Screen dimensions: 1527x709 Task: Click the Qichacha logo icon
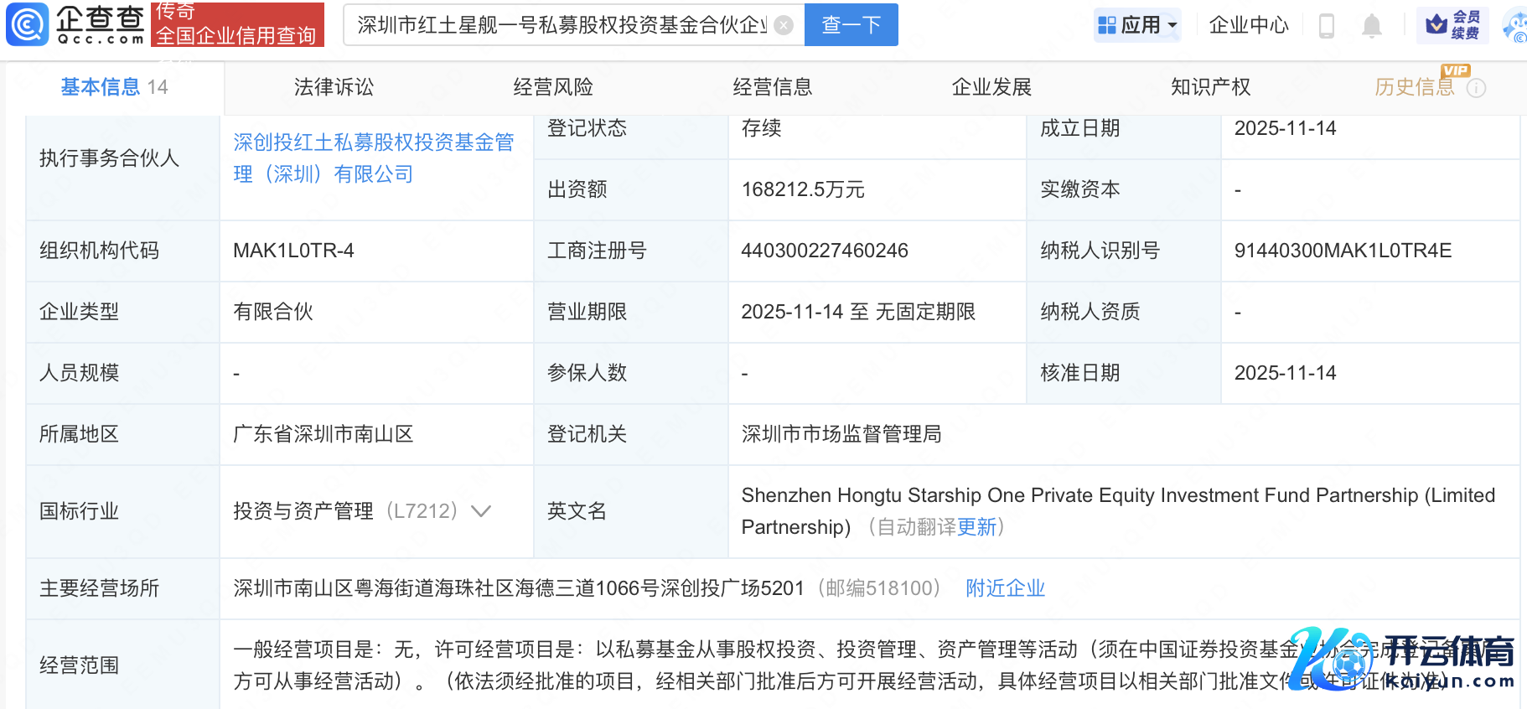28,24
